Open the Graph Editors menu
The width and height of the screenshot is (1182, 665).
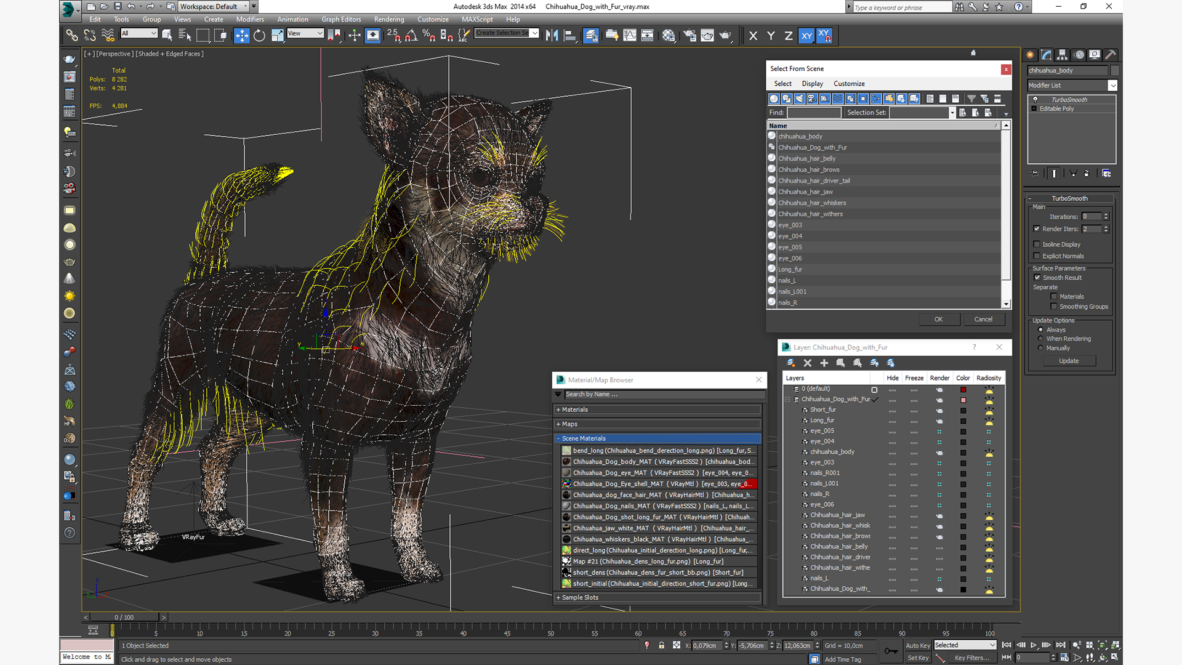[341, 19]
